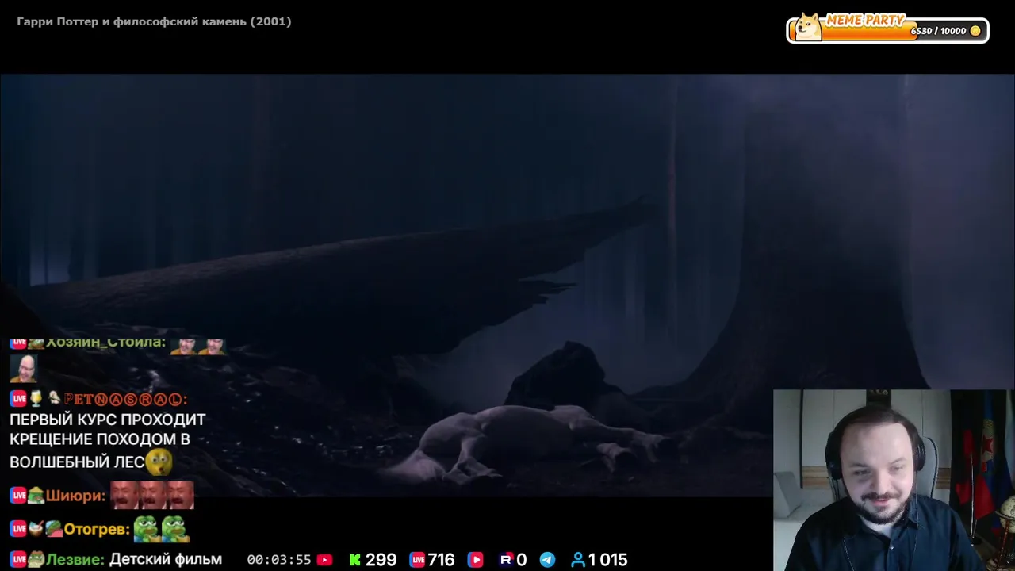Click the Rutube R icon next to 0

(505, 560)
